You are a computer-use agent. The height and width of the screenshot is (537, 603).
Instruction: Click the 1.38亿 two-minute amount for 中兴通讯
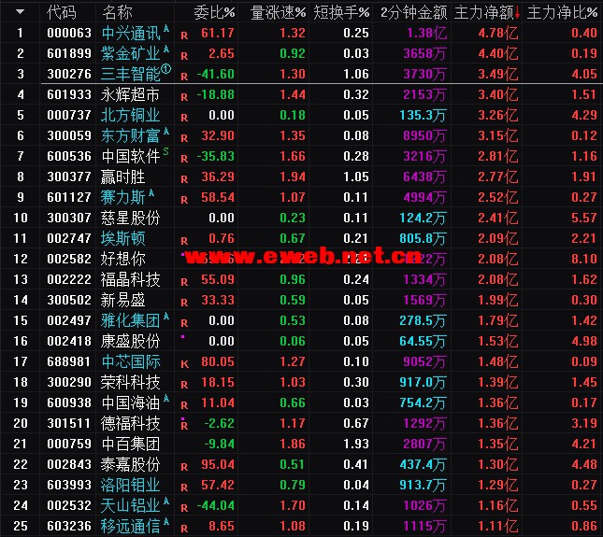coord(427,34)
